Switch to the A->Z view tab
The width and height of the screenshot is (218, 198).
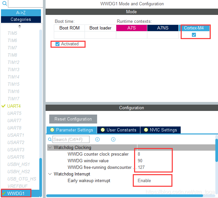click(x=21, y=13)
